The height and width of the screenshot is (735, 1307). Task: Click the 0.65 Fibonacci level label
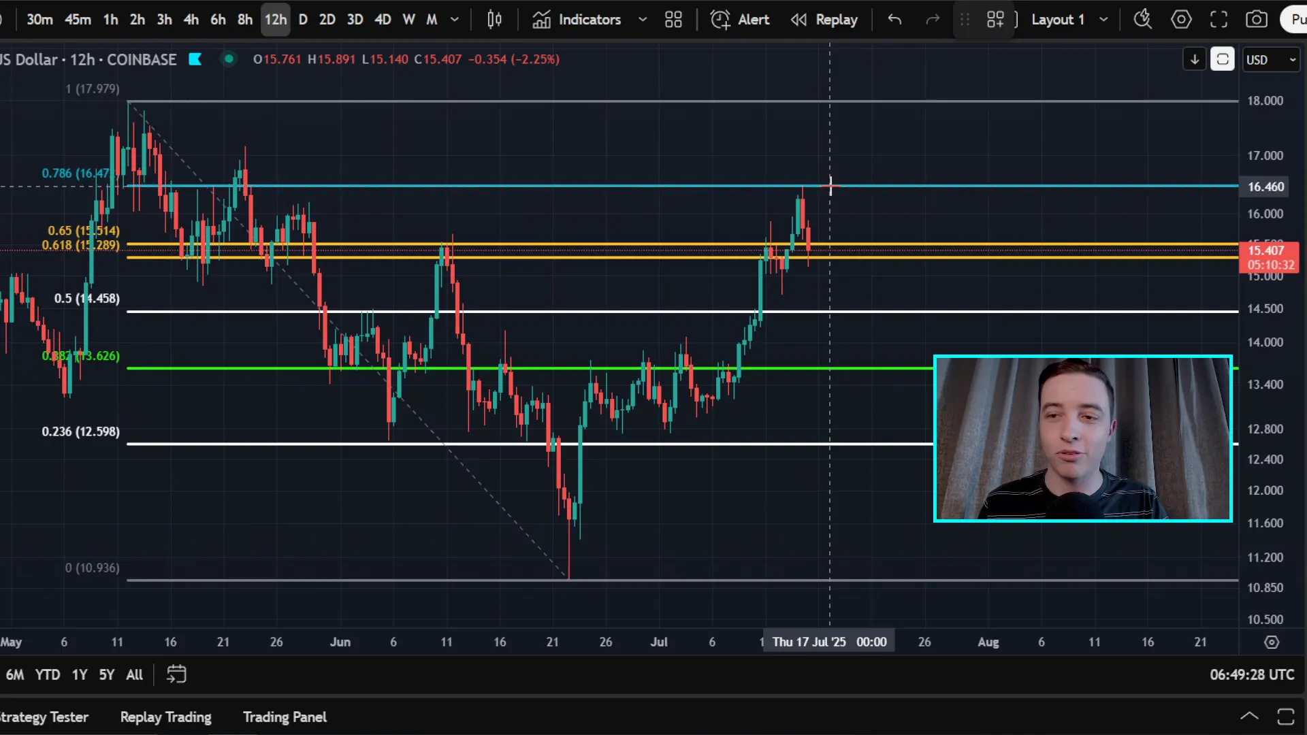83,231
